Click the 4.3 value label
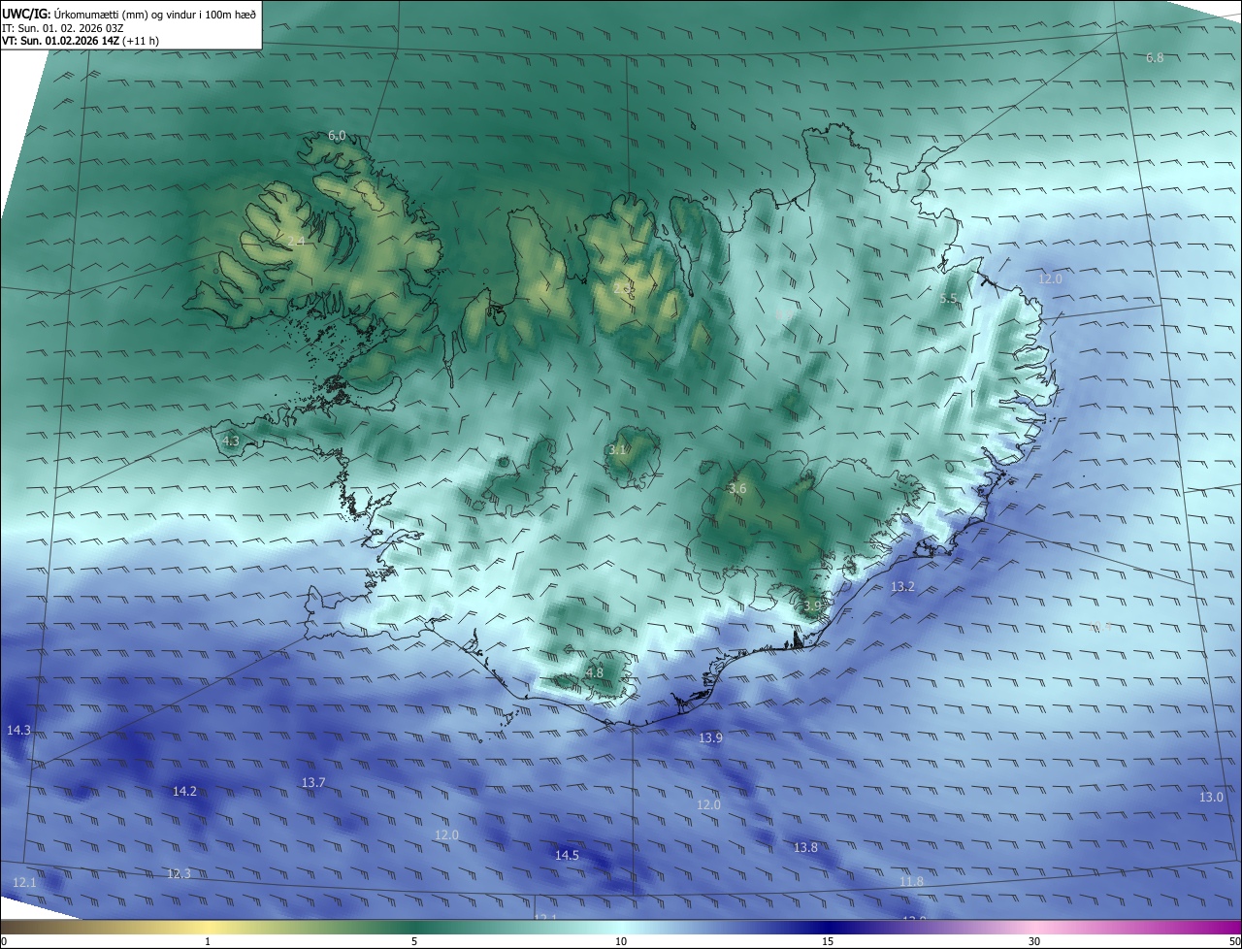This screenshot has height=949, width=1242. pos(231,441)
